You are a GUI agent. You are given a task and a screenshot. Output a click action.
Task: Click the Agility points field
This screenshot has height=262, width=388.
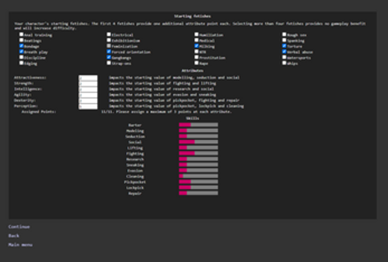click(x=88, y=95)
